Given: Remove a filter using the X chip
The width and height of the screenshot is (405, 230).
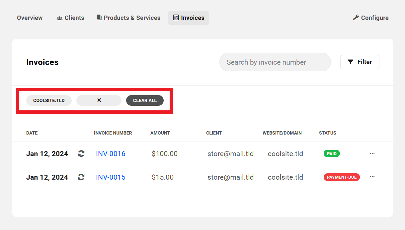Looking at the screenshot, I should [x=99, y=100].
